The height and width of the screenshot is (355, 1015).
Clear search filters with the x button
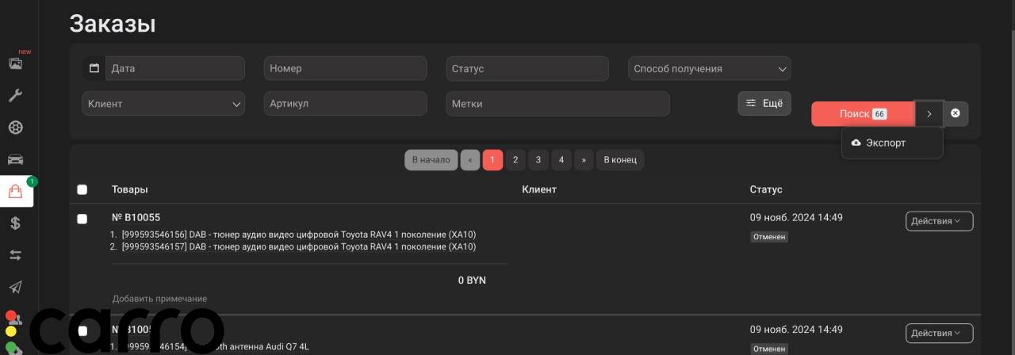point(956,113)
